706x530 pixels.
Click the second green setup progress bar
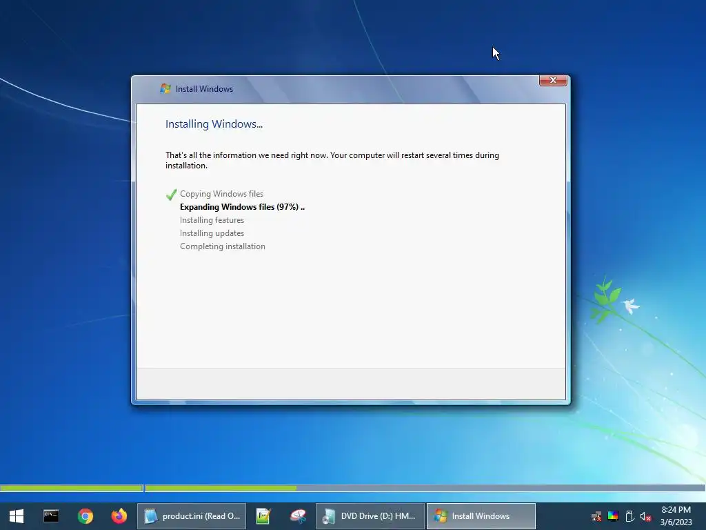pyautogui.click(x=221, y=488)
